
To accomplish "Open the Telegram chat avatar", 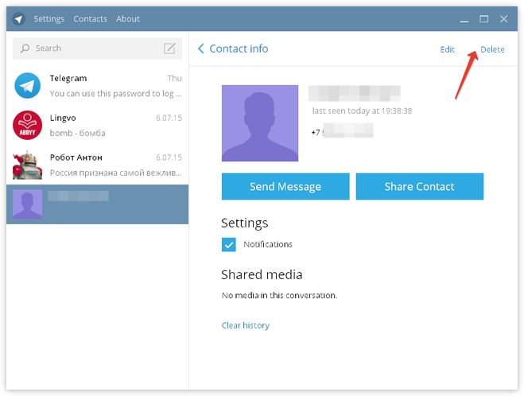I will point(28,86).
